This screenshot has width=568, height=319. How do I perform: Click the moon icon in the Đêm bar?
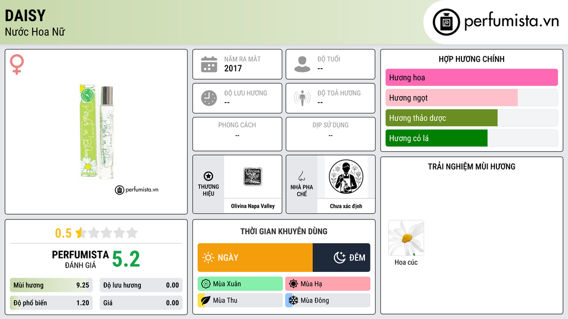pyautogui.click(x=339, y=258)
